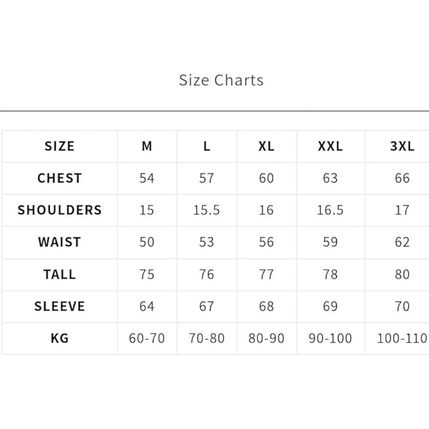429x429 pixels.
Task: Click the KG row label
Action: pos(59,338)
